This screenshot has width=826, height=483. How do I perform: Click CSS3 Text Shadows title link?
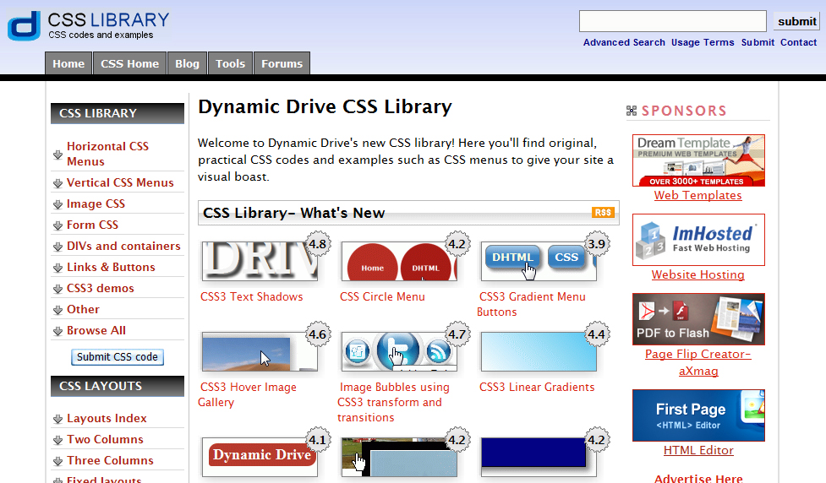click(x=251, y=296)
